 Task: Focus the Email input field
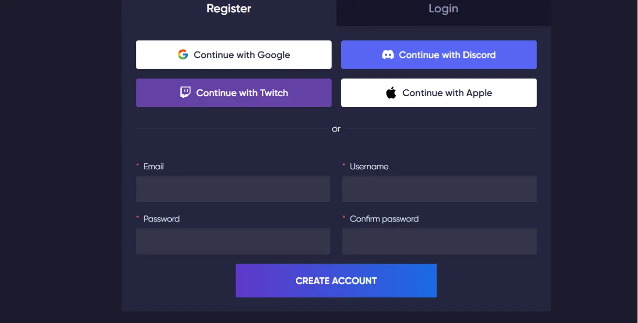233,189
